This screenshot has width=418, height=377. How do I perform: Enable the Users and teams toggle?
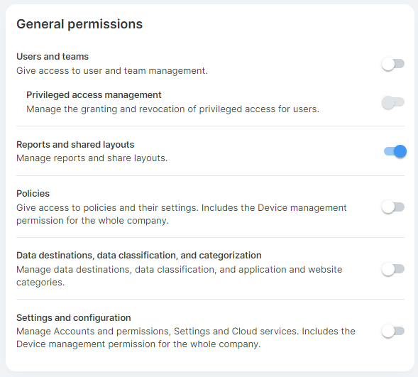click(x=393, y=64)
